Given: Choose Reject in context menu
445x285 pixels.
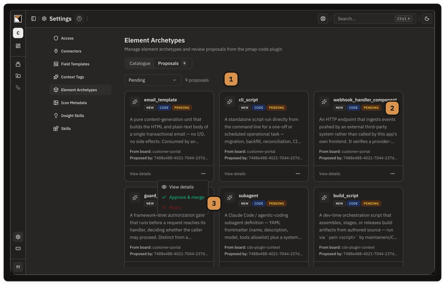Looking at the screenshot, I should (183, 208).
